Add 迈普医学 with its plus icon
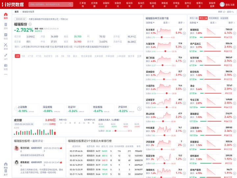The width and height of the screenshot is (237, 178). [x=184, y=103]
